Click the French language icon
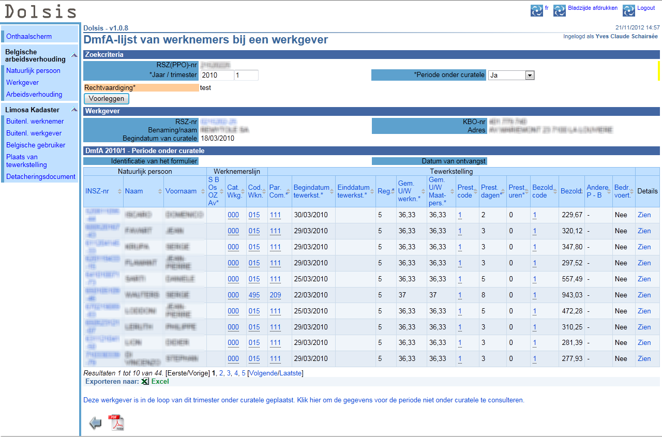This screenshot has height=437, width=662. click(x=536, y=10)
